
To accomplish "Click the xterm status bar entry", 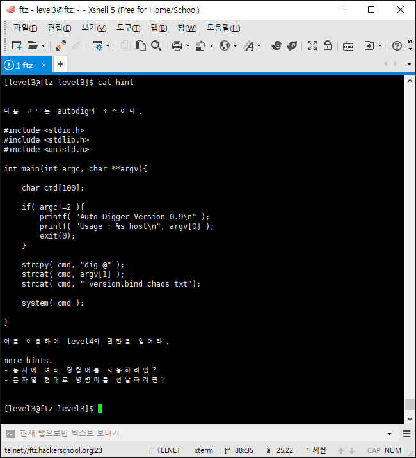I will pos(204,450).
